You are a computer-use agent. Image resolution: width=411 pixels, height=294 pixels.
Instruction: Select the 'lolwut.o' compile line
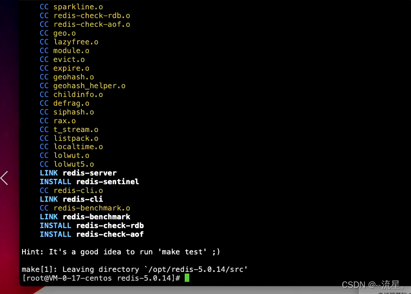click(x=64, y=155)
